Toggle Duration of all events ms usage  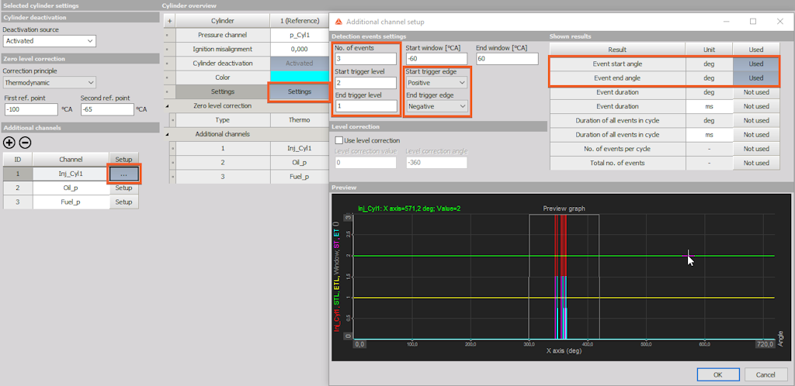coord(756,135)
